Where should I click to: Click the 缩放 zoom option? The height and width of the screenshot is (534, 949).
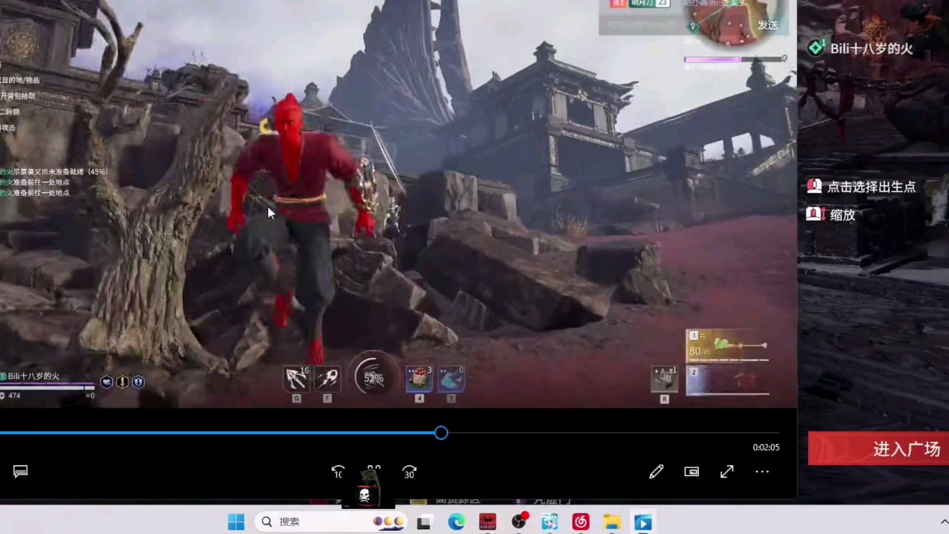(843, 215)
